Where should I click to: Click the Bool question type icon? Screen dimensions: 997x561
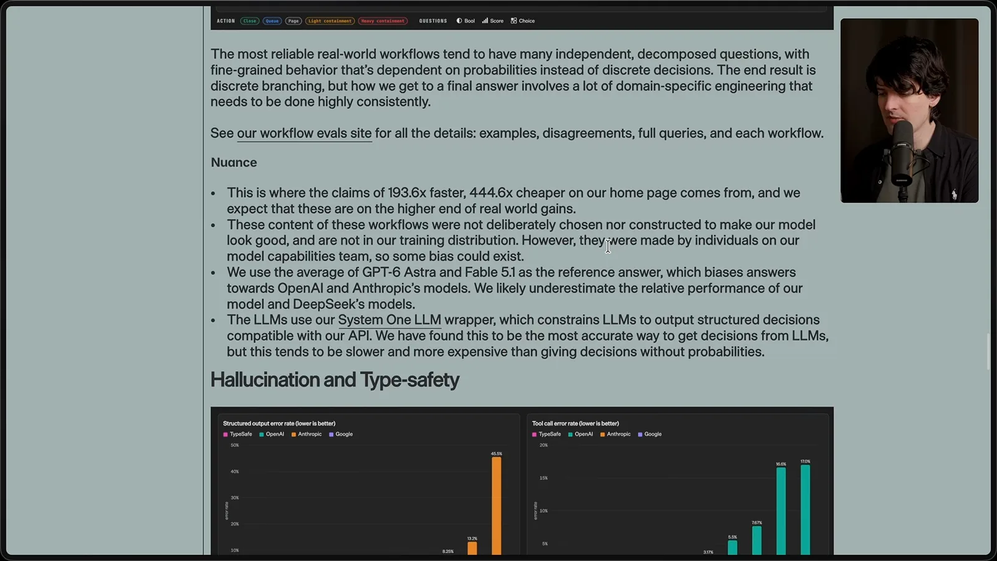pos(459,21)
